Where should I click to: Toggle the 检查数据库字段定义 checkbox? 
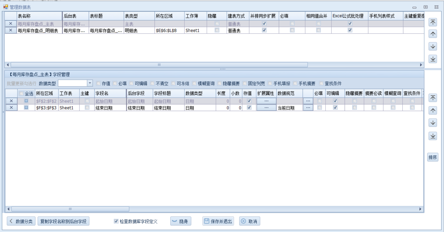tap(116, 221)
